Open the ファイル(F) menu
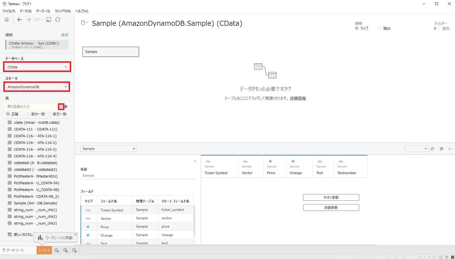Image resolution: width=455 pixels, height=259 pixels. 9,11
